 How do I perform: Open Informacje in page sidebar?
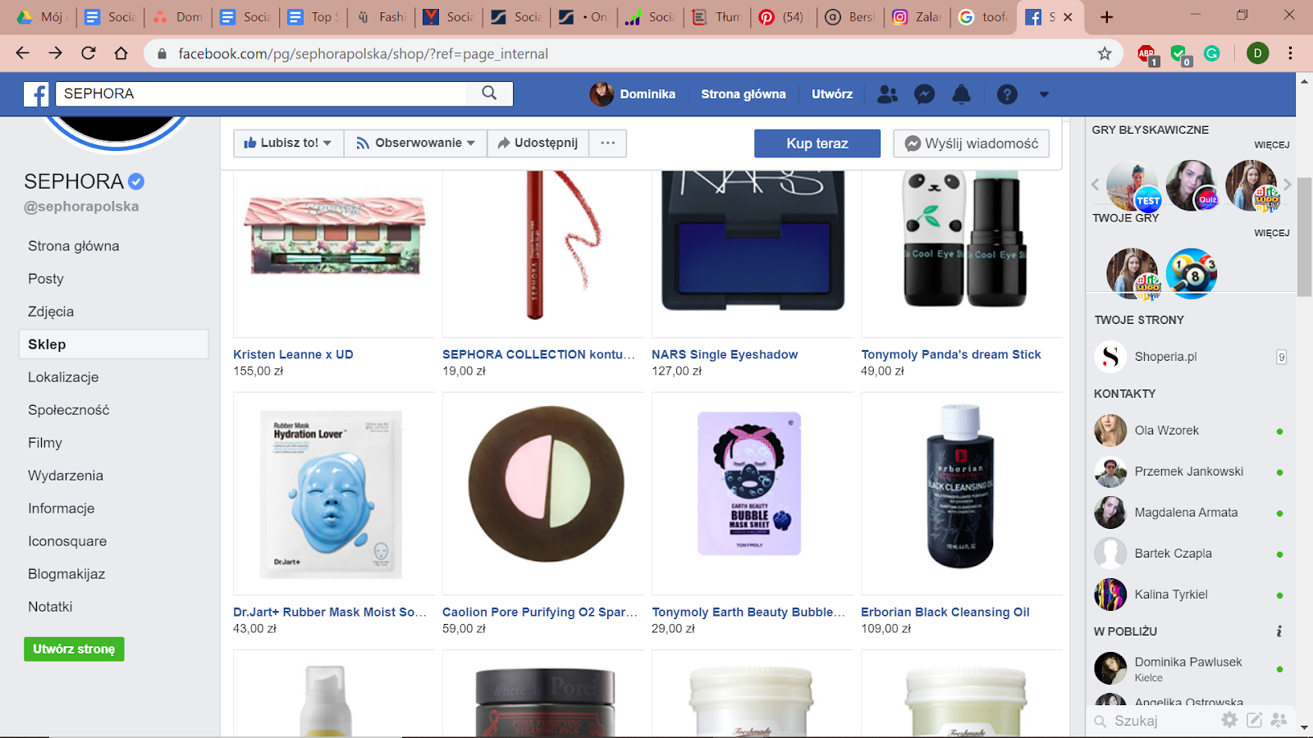click(x=62, y=508)
